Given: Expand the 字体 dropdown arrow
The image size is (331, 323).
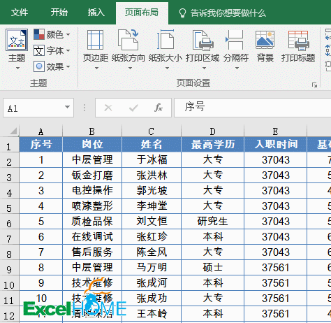Looking at the screenshot, I should (x=68, y=50).
